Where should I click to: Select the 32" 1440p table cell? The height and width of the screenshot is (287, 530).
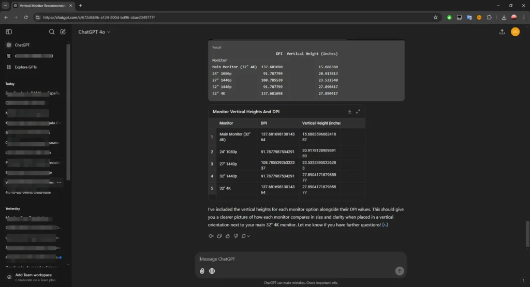pyautogui.click(x=237, y=176)
